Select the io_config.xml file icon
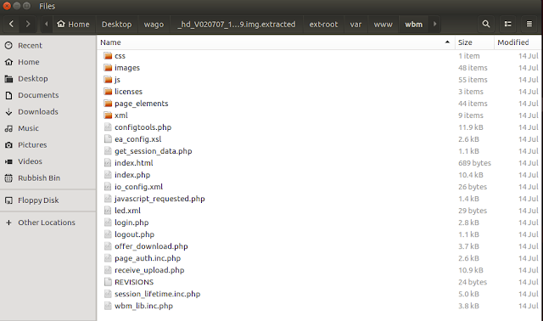Screen dimensions: 543x321 (x=108, y=187)
